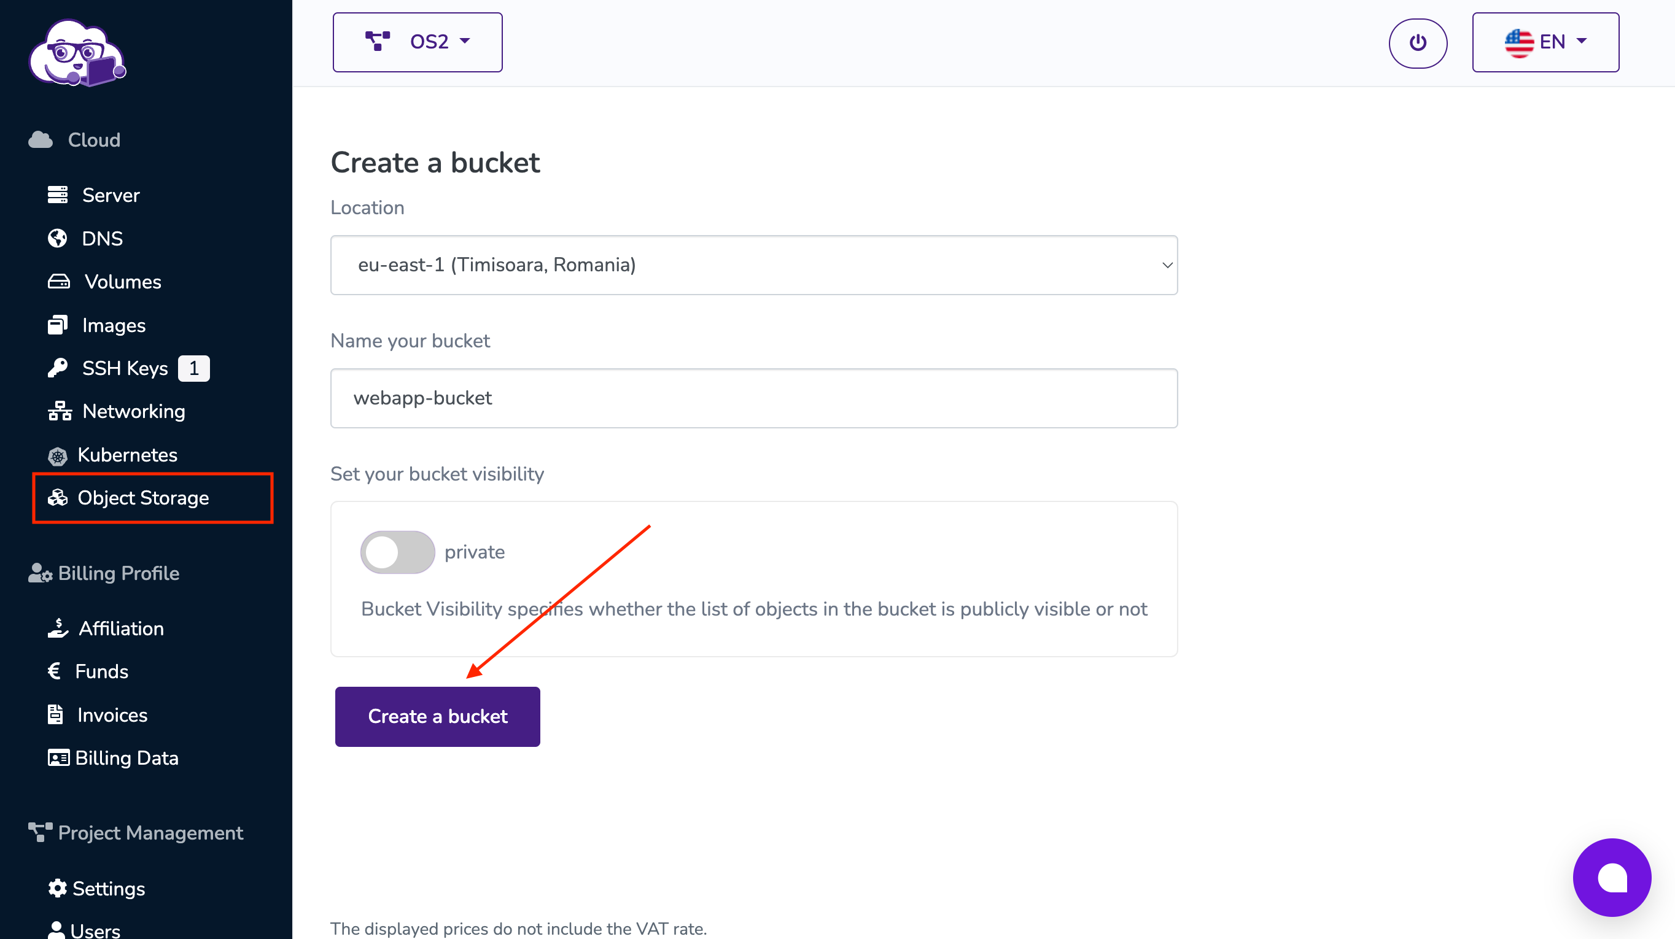Click the webapp-bucket name field

pos(753,398)
